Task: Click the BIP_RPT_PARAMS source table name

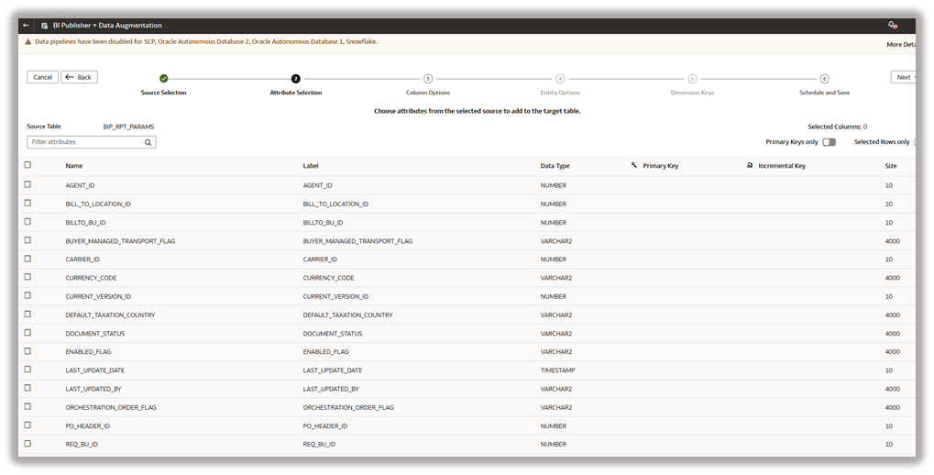Action: click(x=128, y=127)
